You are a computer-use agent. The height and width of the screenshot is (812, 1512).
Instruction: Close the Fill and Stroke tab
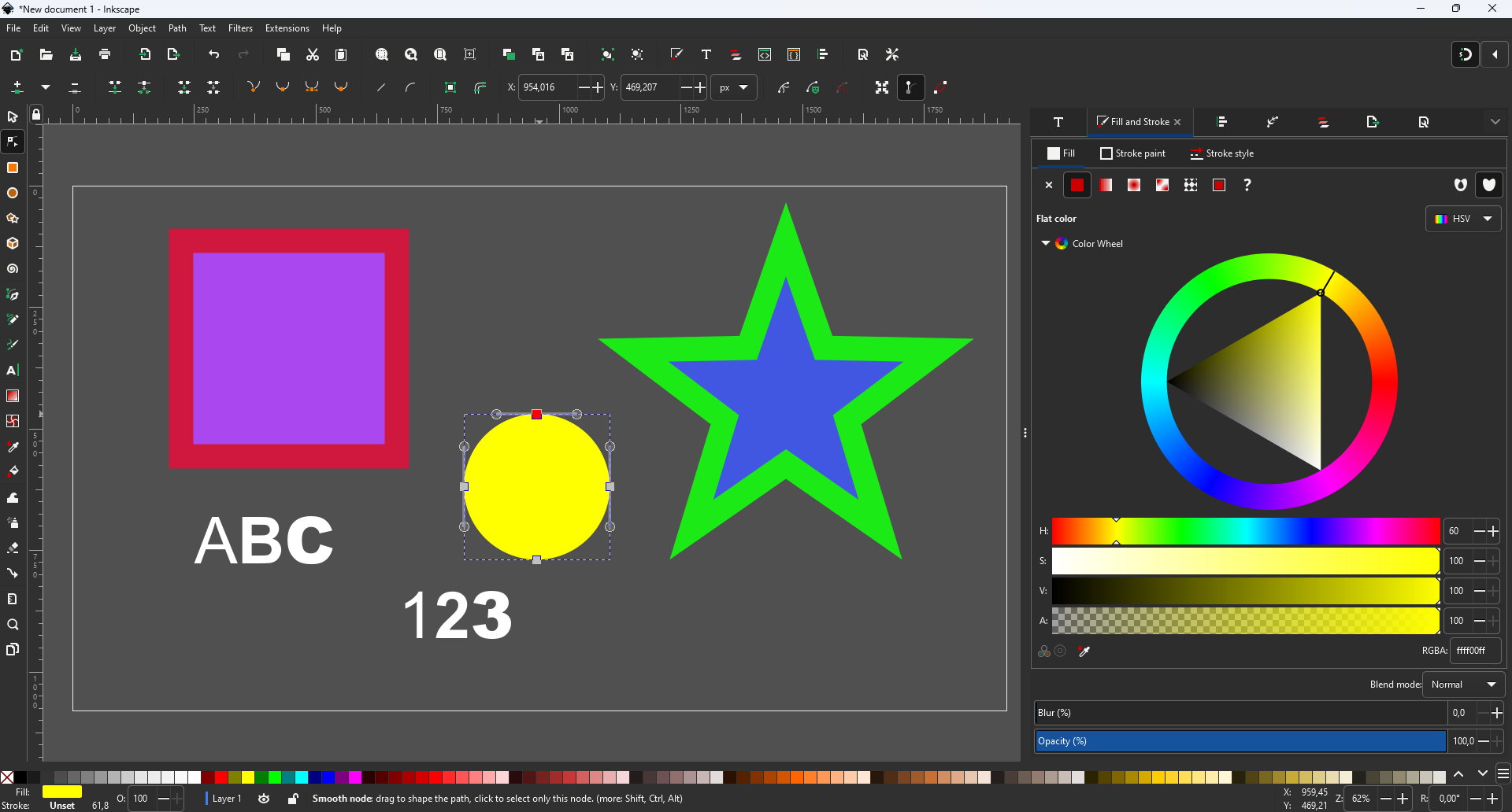[x=1177, y=122]
